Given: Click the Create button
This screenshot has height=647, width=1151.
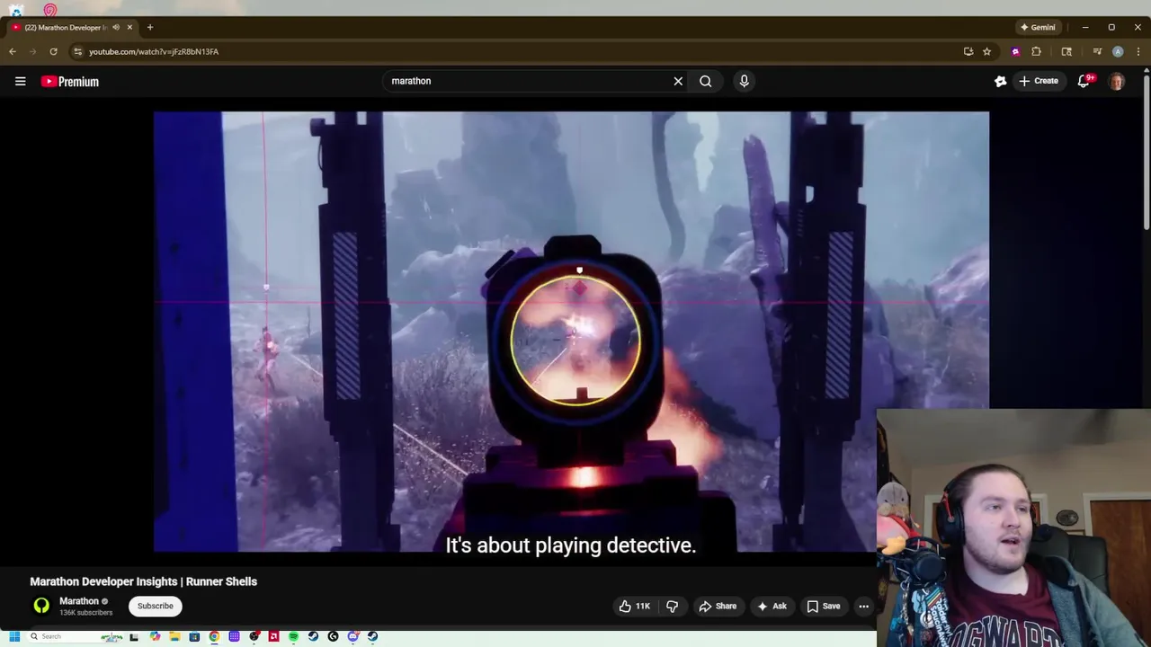Looking at the screenshot, I should click(x=1038, y=81).
